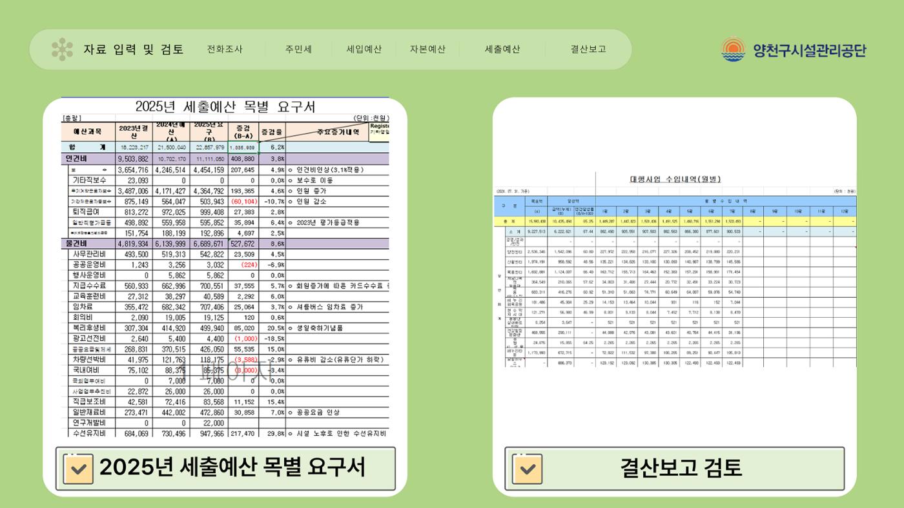Click the 양천구시설관리공단 sun logo emblem
Viewport: 904px width, 508px height.
pos(734,50)
